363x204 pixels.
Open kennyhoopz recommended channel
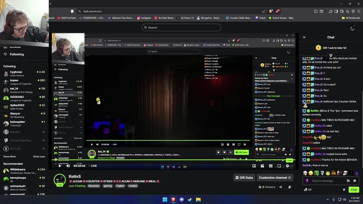coord(24,179)
